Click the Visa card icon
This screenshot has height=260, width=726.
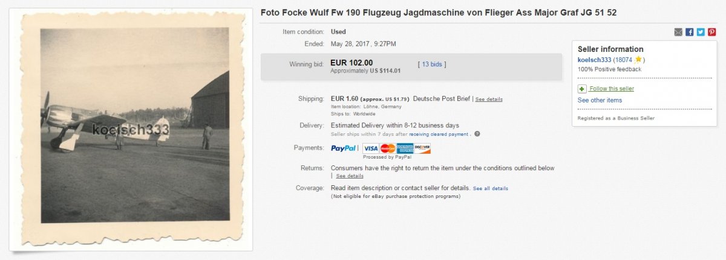point(371,148)
